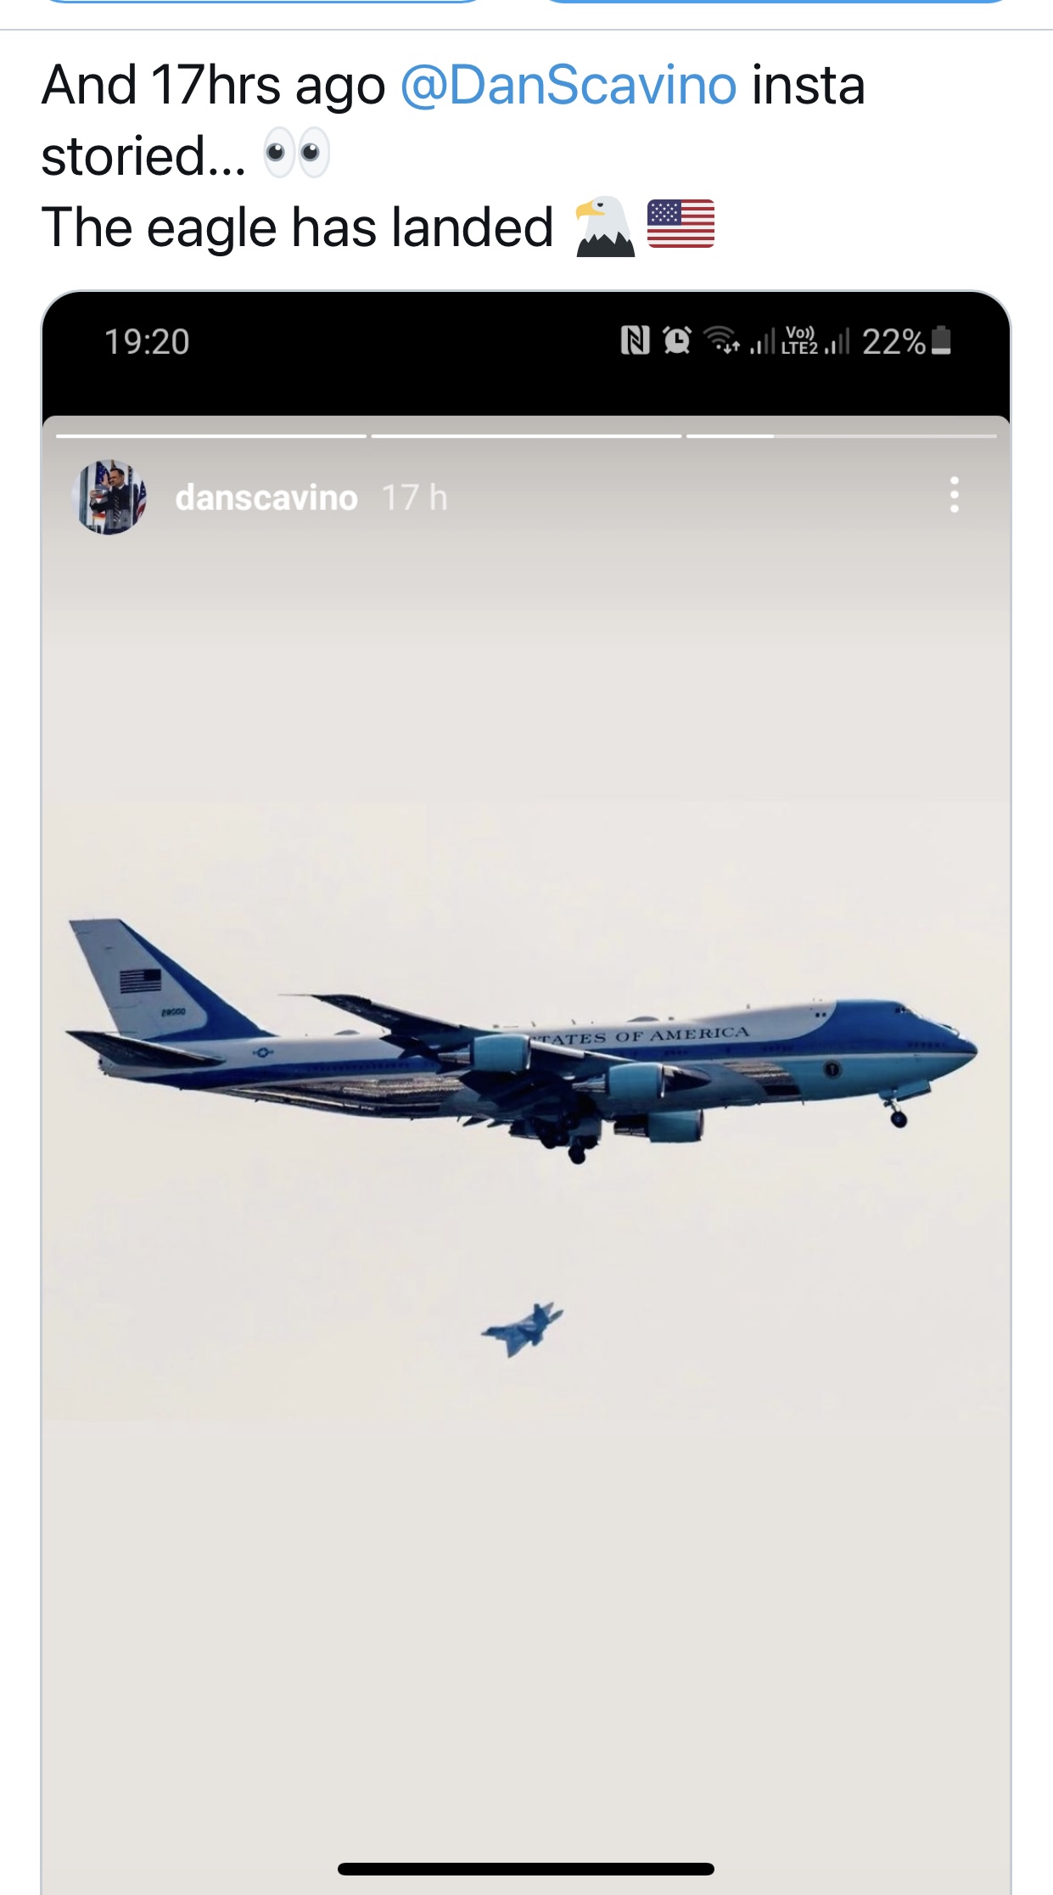
Task: Open the @DanScavino mention link
Action: (568, 86)
